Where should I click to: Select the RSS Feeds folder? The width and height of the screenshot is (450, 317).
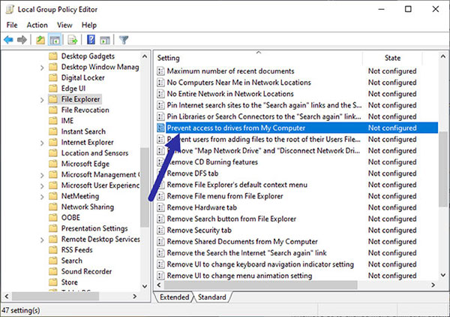coord(77,250)
